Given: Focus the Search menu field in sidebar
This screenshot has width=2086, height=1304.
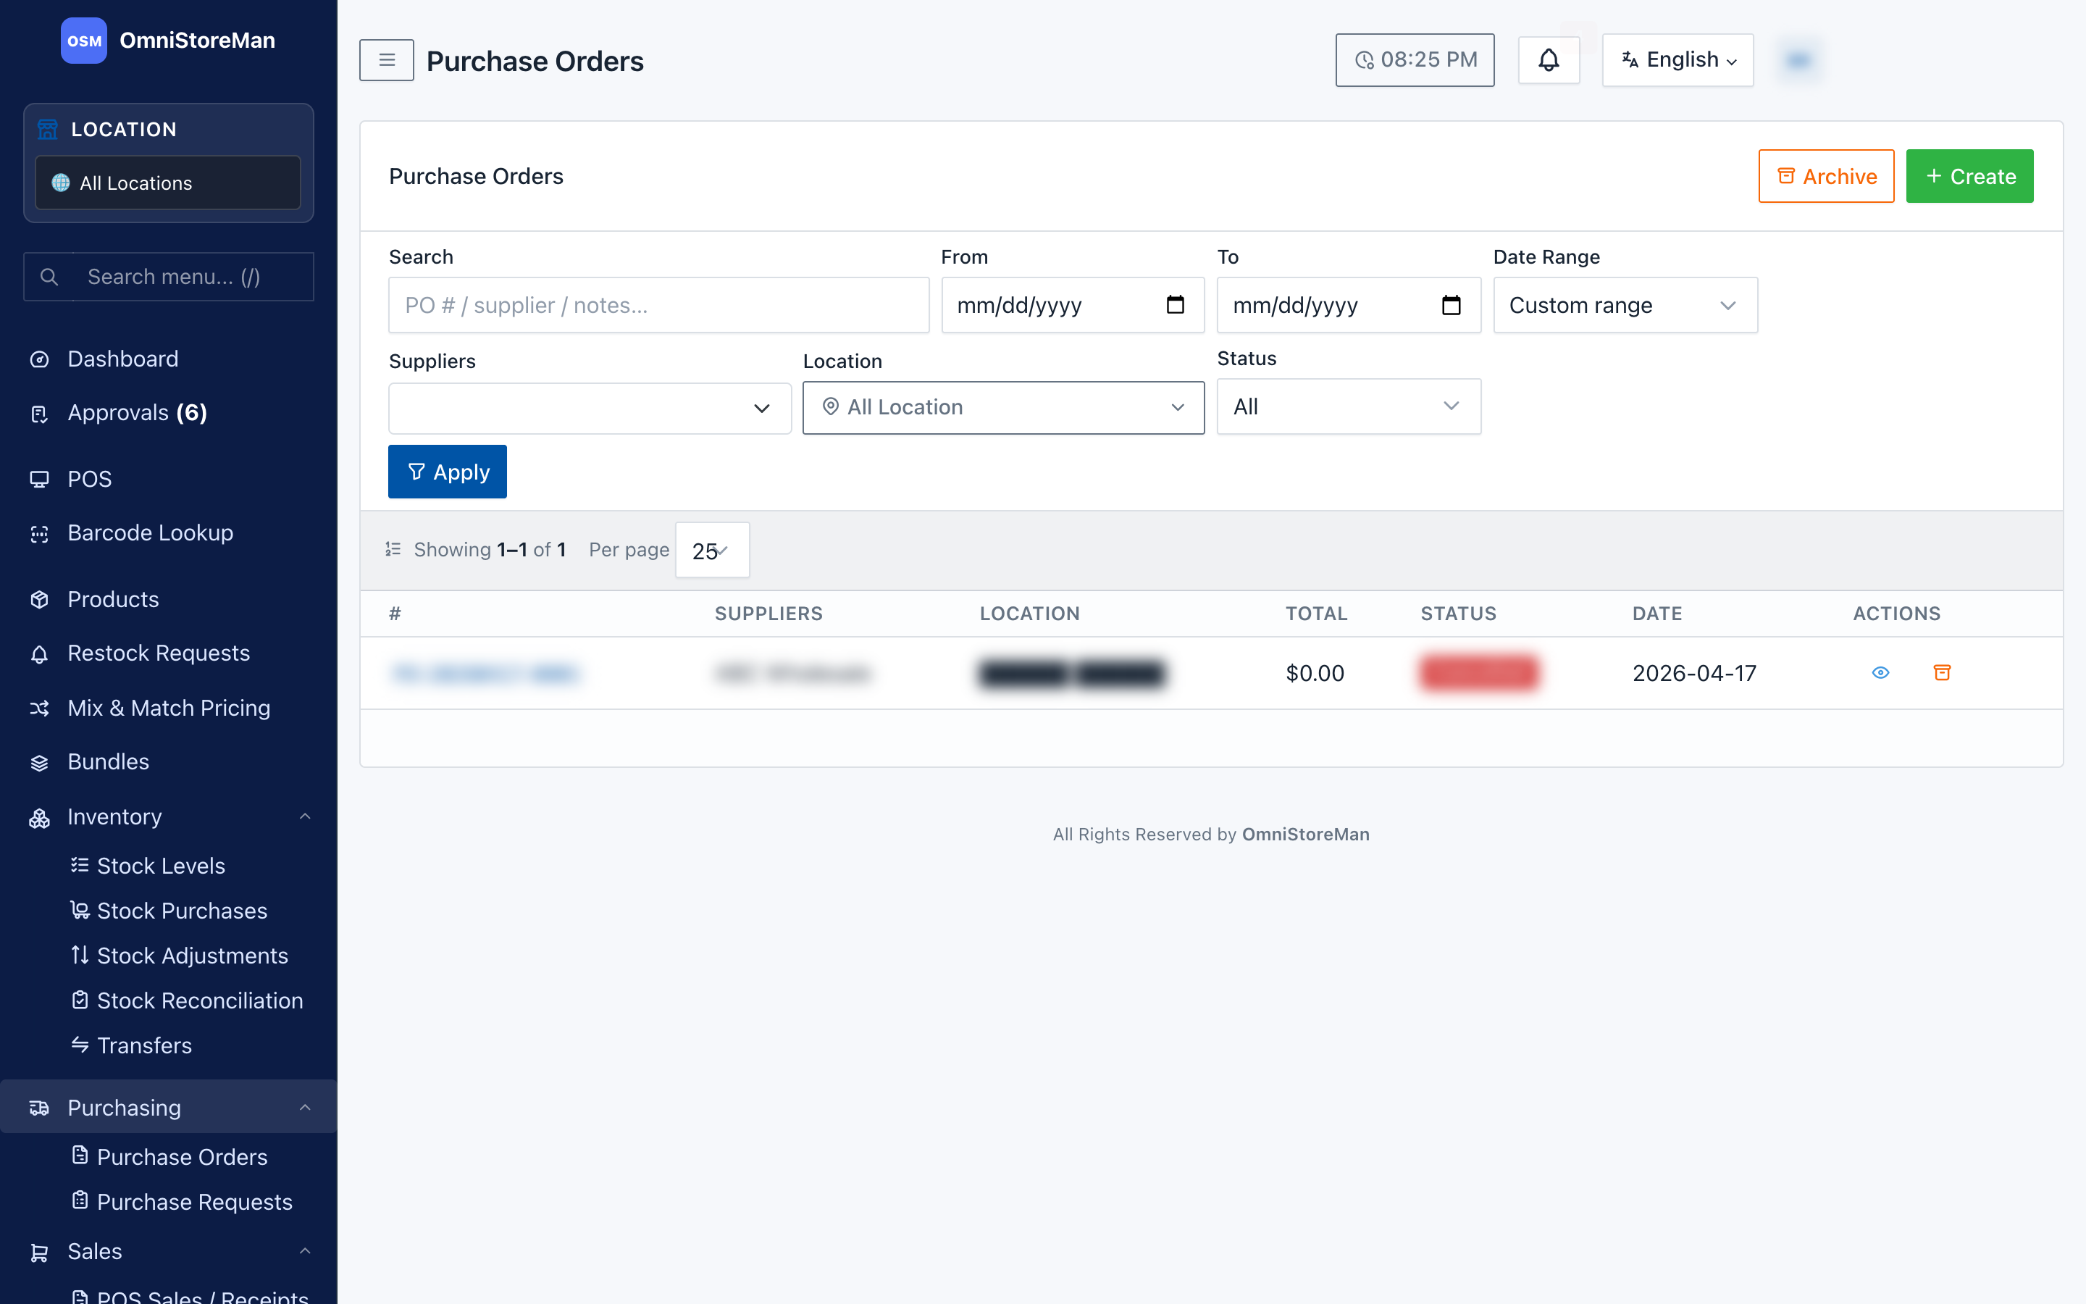Looking at the screenshot, I should click(168, 277).
